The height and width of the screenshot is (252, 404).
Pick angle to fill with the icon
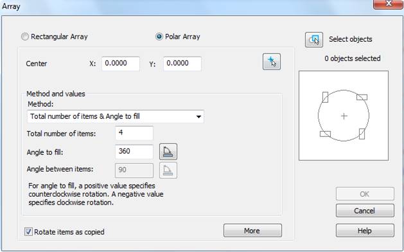[x=168, y=152]
